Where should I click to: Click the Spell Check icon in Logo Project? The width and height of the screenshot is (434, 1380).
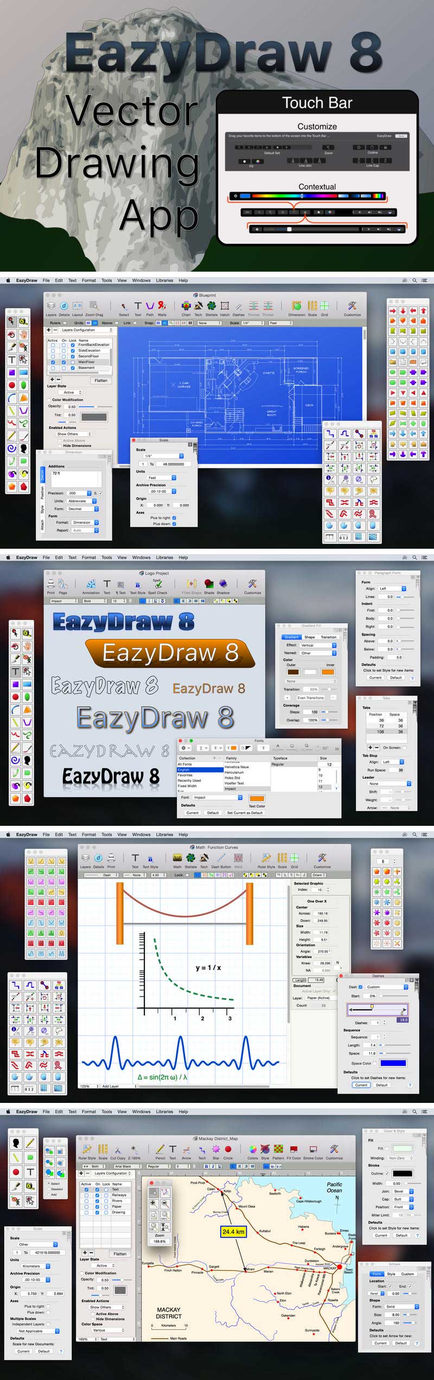point(157,584)
